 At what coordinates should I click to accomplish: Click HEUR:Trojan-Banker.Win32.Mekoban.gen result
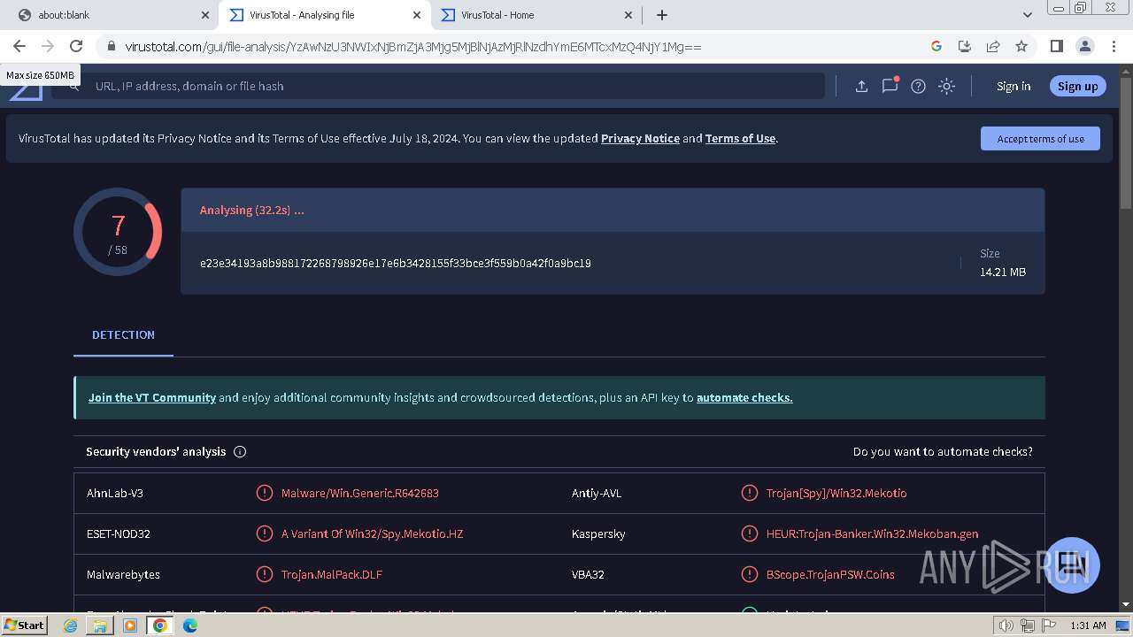point(873,533)
